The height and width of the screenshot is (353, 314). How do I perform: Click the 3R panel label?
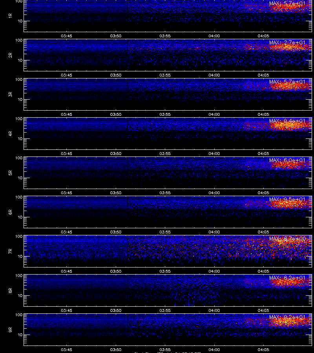(10, 94)
